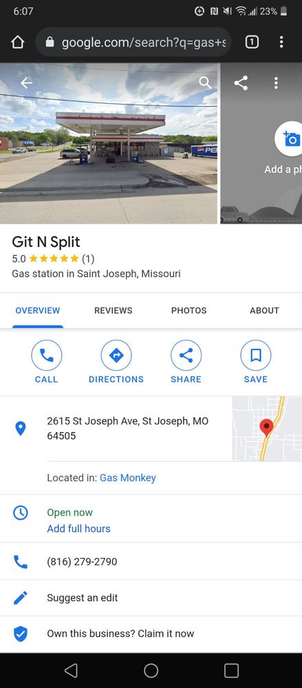Open Chrome's three-dot browser menu
Image resolution: width=302 pixels, height=688 pixels.
281,42
